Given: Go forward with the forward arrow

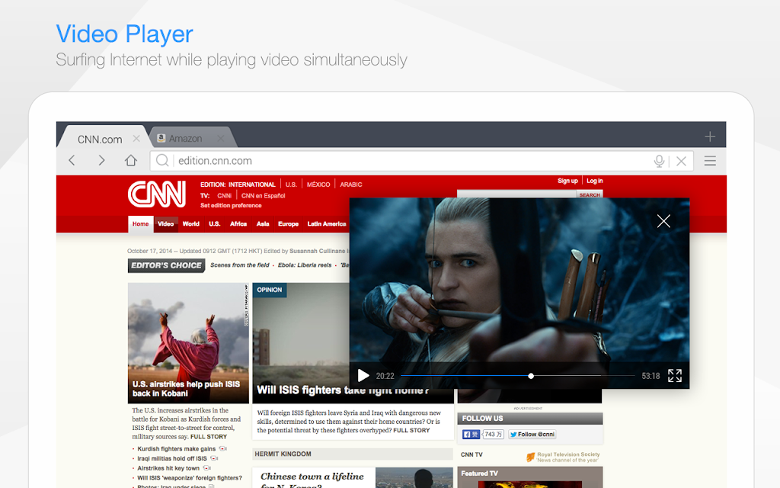Looking at the screenshot, I should [x=101, y=160].
